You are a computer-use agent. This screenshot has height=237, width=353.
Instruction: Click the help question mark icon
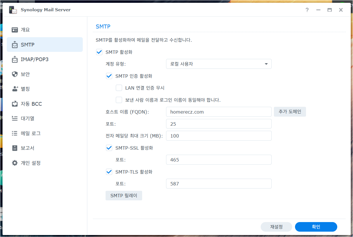click(x=307, y=10)
